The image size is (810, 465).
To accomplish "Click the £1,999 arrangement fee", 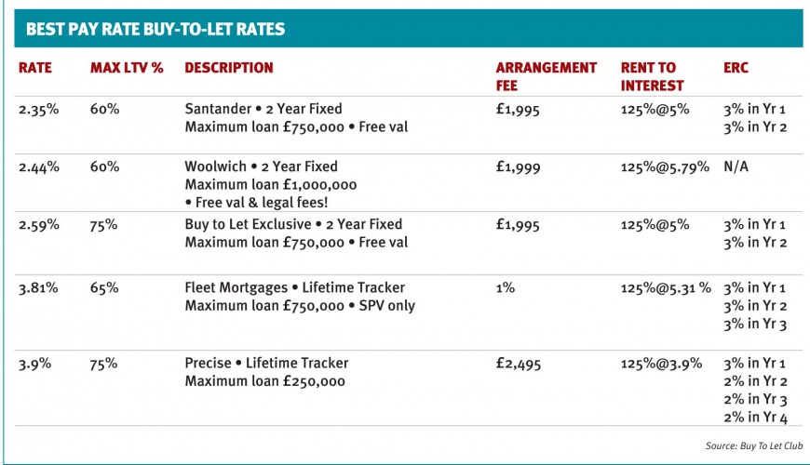I will (518, 167).
